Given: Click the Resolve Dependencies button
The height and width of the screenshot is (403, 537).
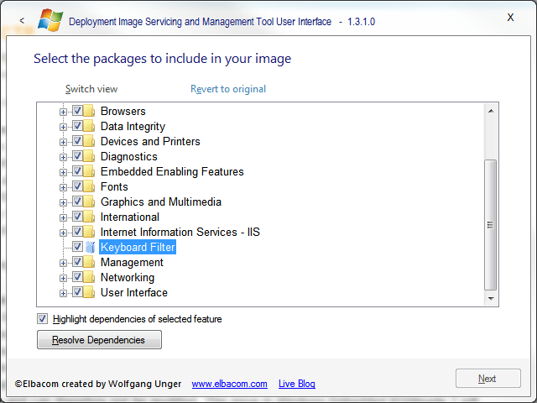Looking at the screenshot, I should (99, 339).
